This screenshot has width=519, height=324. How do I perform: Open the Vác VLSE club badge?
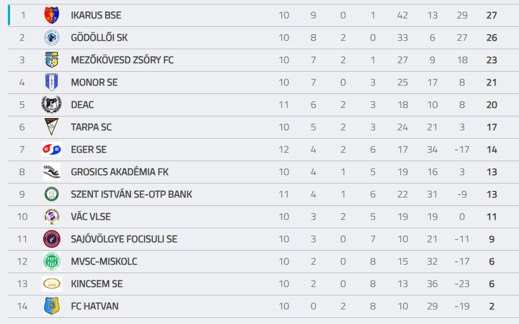click(52, 217)
